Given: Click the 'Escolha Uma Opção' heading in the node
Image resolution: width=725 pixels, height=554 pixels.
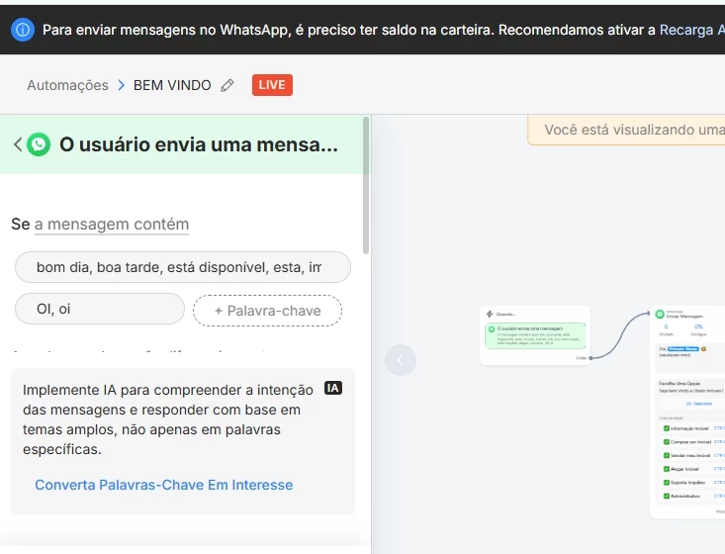Looking at the screenshot, I should pos(680,384).
